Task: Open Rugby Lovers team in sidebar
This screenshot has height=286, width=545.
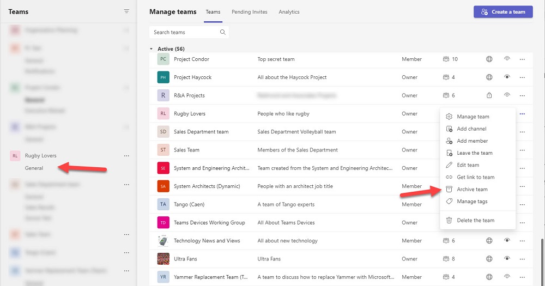Action: coord(41,156)
